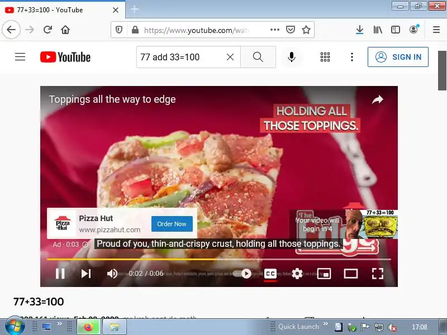View site security padlock information

[x=135, y=30]
